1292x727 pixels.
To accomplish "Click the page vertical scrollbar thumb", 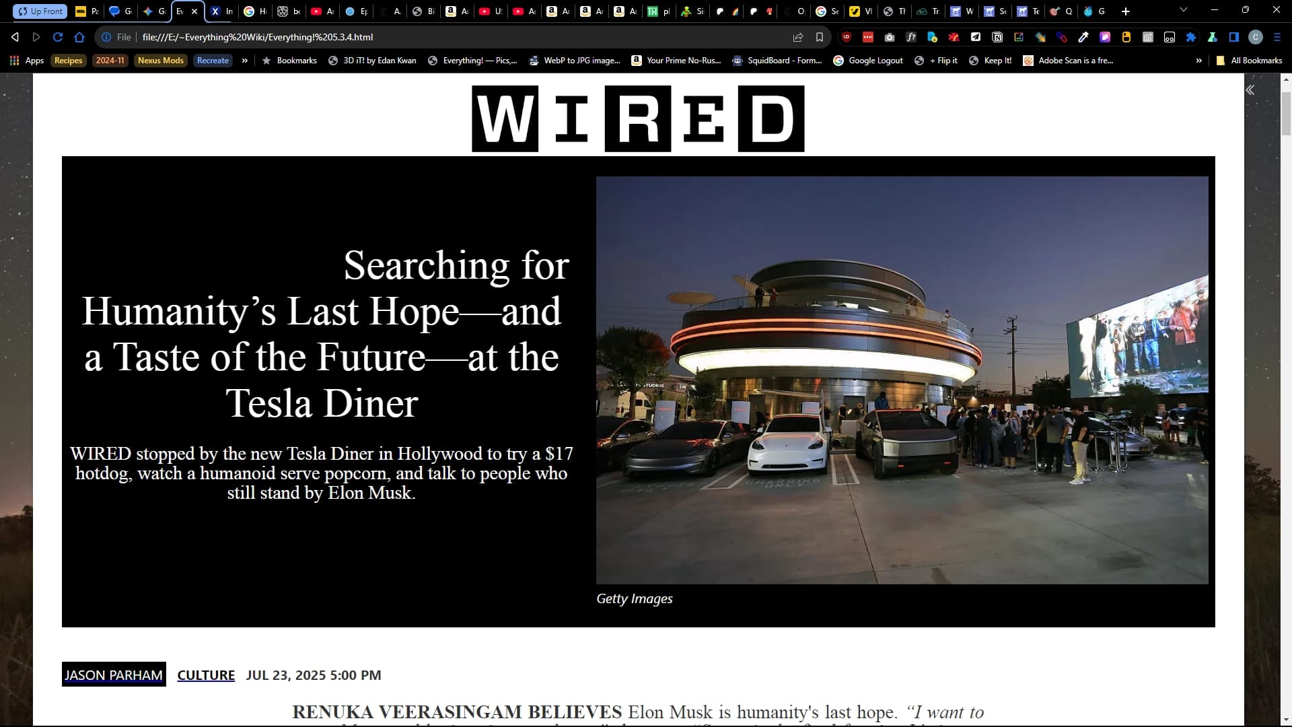I will 1286,114.
